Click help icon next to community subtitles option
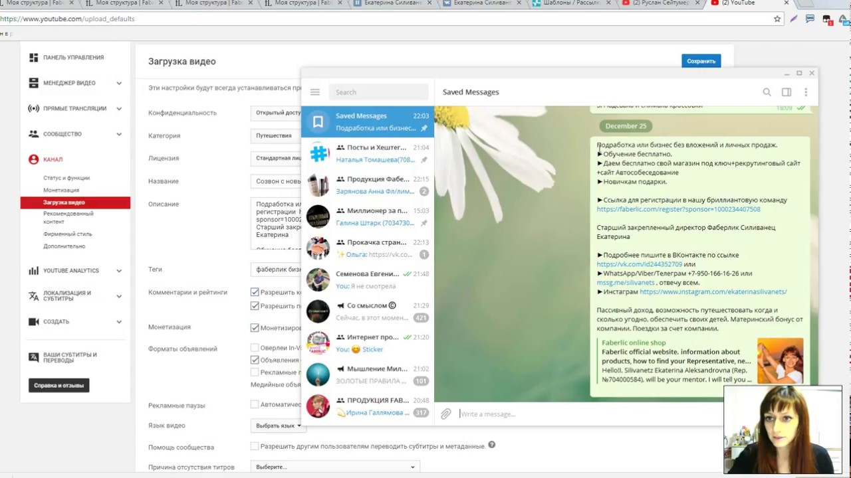Image resolution: width=851 pixels, height=478 pixels. tap(492, 445)
